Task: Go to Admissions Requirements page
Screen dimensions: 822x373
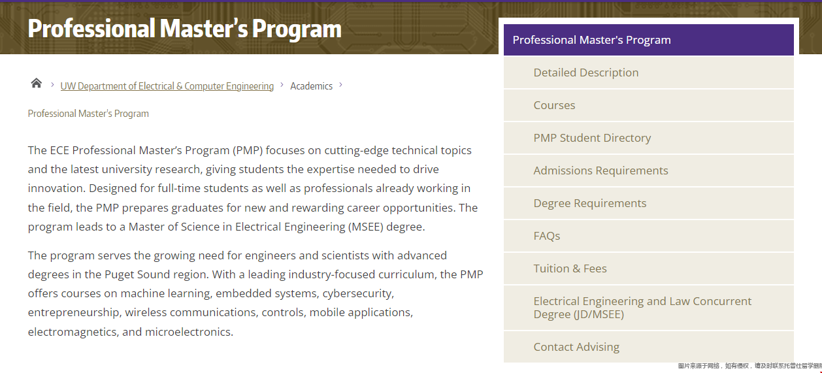Action: point(649,170)
